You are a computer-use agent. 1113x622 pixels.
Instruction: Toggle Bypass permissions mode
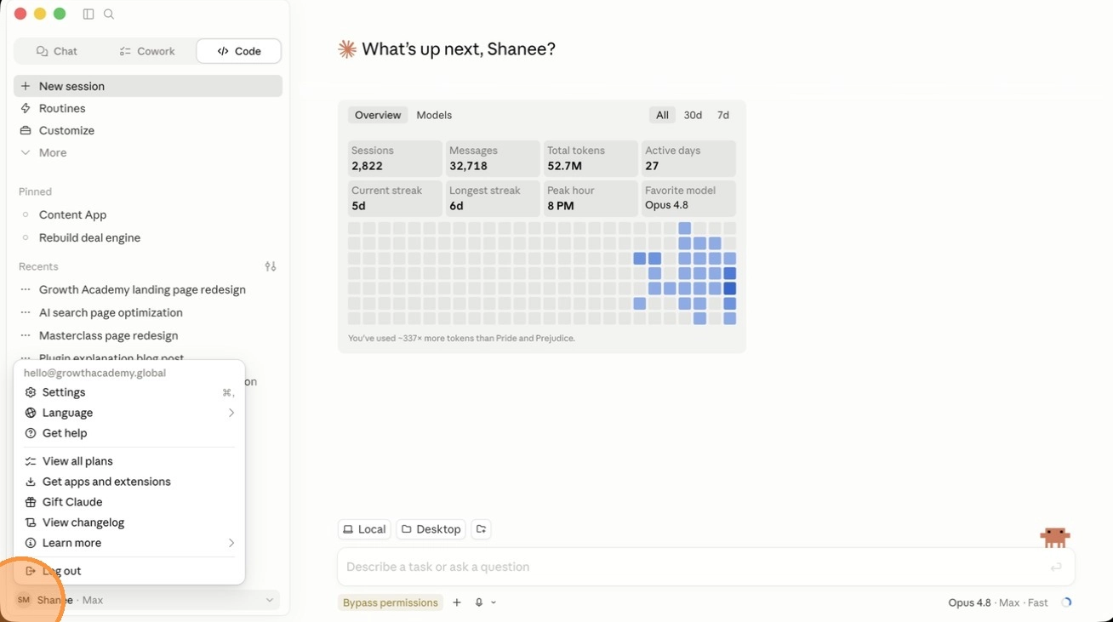[x=391, y=602]
